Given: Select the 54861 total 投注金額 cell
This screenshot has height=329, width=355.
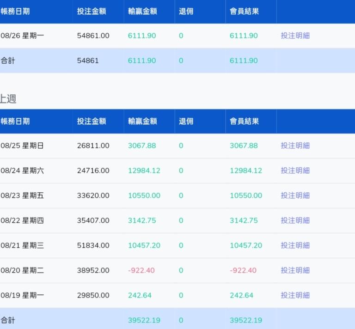Looking at the screenshot, I should click(x=88, y=61).
